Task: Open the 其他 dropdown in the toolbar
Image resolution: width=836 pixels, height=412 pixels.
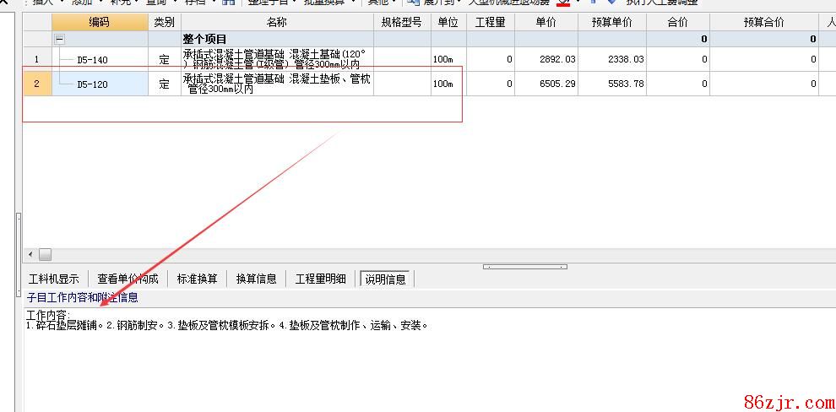Action: pyautogui.click(x=381, y=3)
